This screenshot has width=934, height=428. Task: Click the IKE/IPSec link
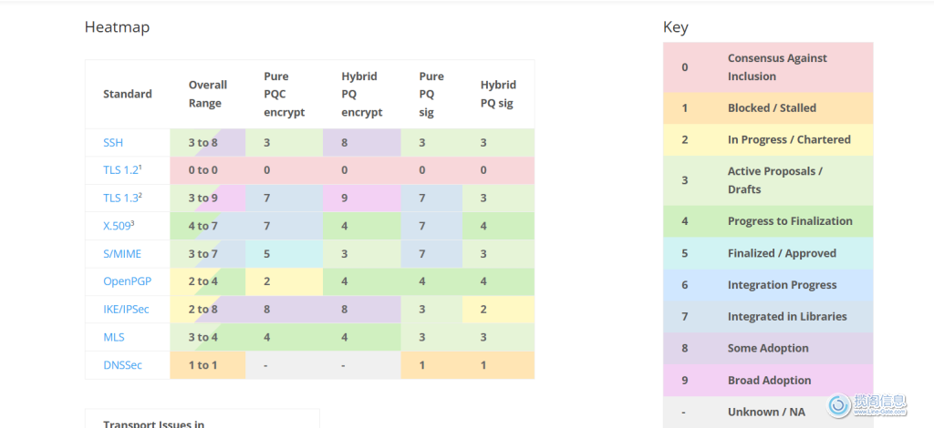[x=126, y=310]
